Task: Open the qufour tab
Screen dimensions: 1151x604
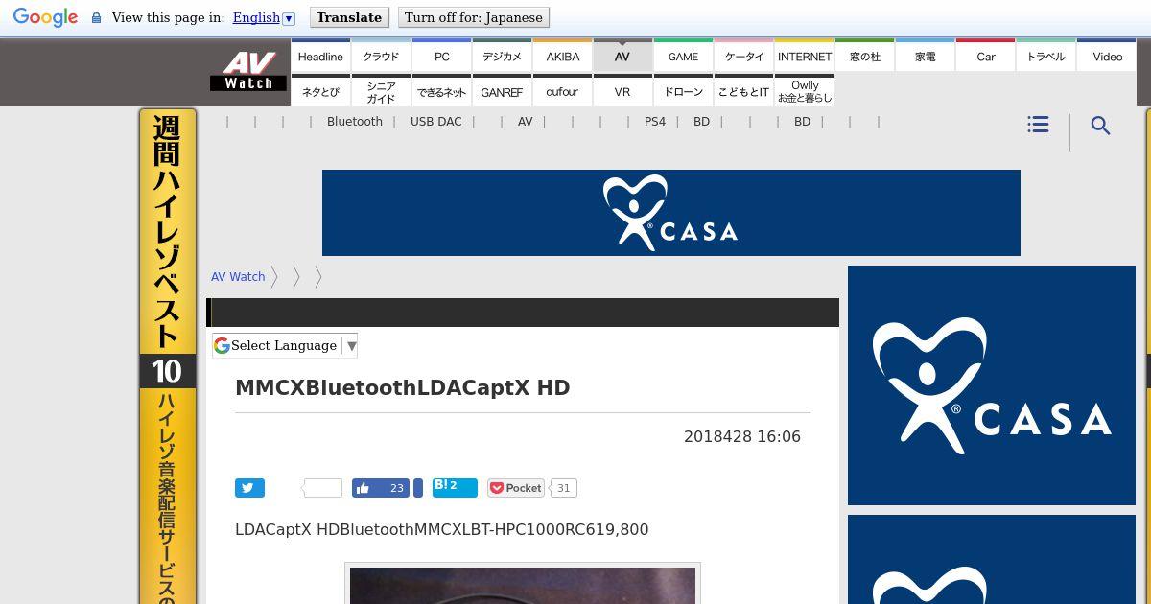Action: coord(563,91)
